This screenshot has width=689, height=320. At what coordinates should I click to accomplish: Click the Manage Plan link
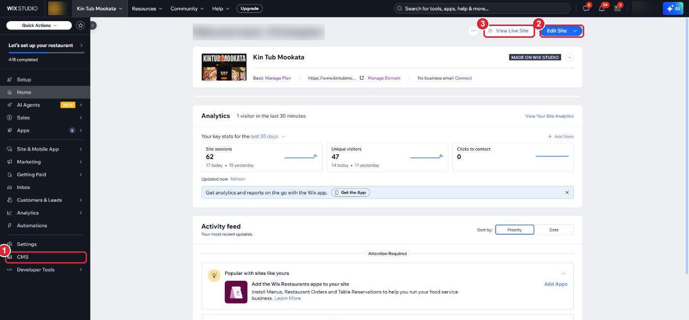tap(278, 78)
